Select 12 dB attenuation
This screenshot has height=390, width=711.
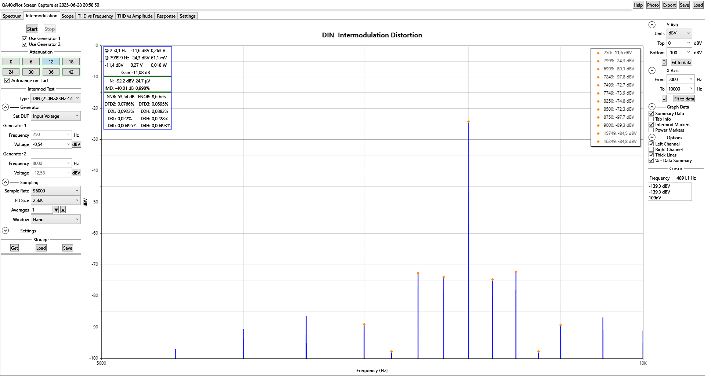click(51, 62)
